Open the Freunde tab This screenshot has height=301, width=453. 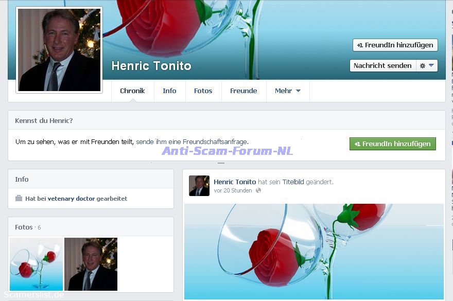[x=243, y=91]
